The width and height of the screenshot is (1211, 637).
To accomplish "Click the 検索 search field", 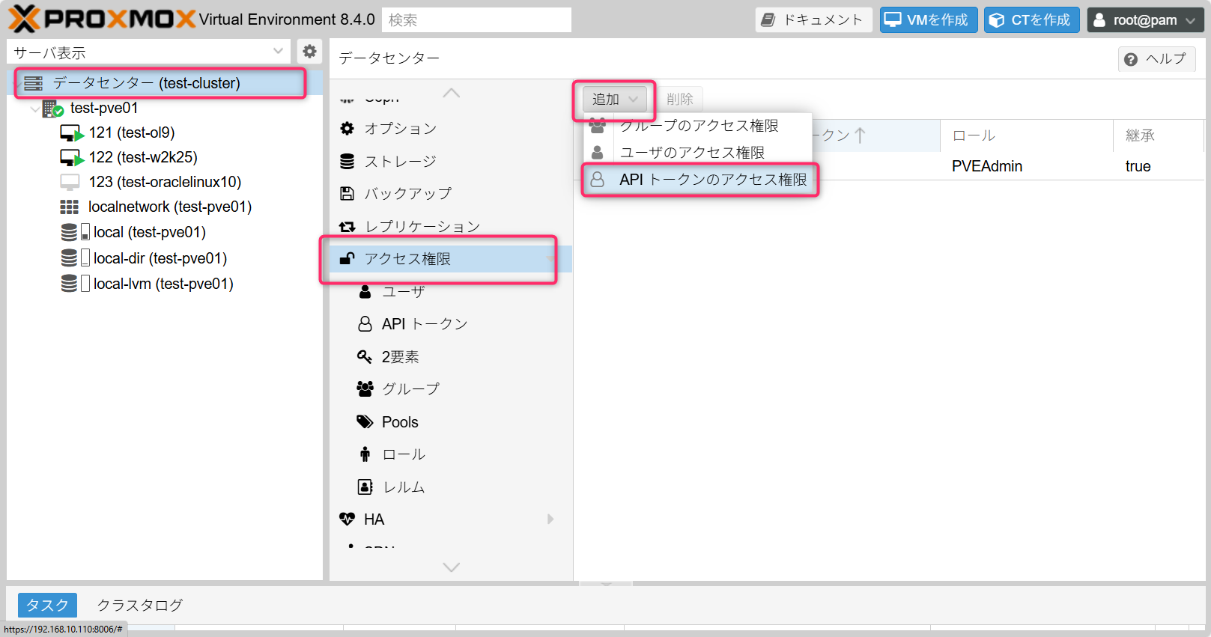I will [476, 20].
